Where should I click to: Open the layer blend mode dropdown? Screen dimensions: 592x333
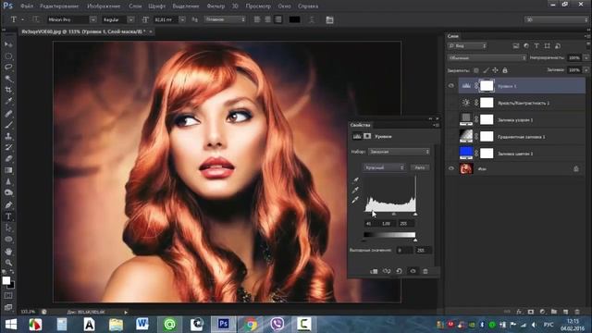pos(487,57)
